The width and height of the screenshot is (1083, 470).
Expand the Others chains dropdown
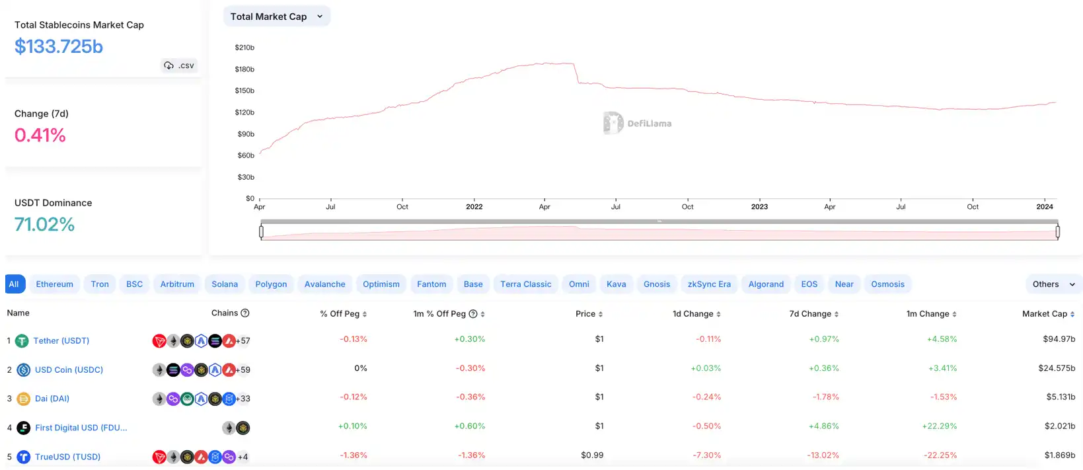click(1054, 284)
